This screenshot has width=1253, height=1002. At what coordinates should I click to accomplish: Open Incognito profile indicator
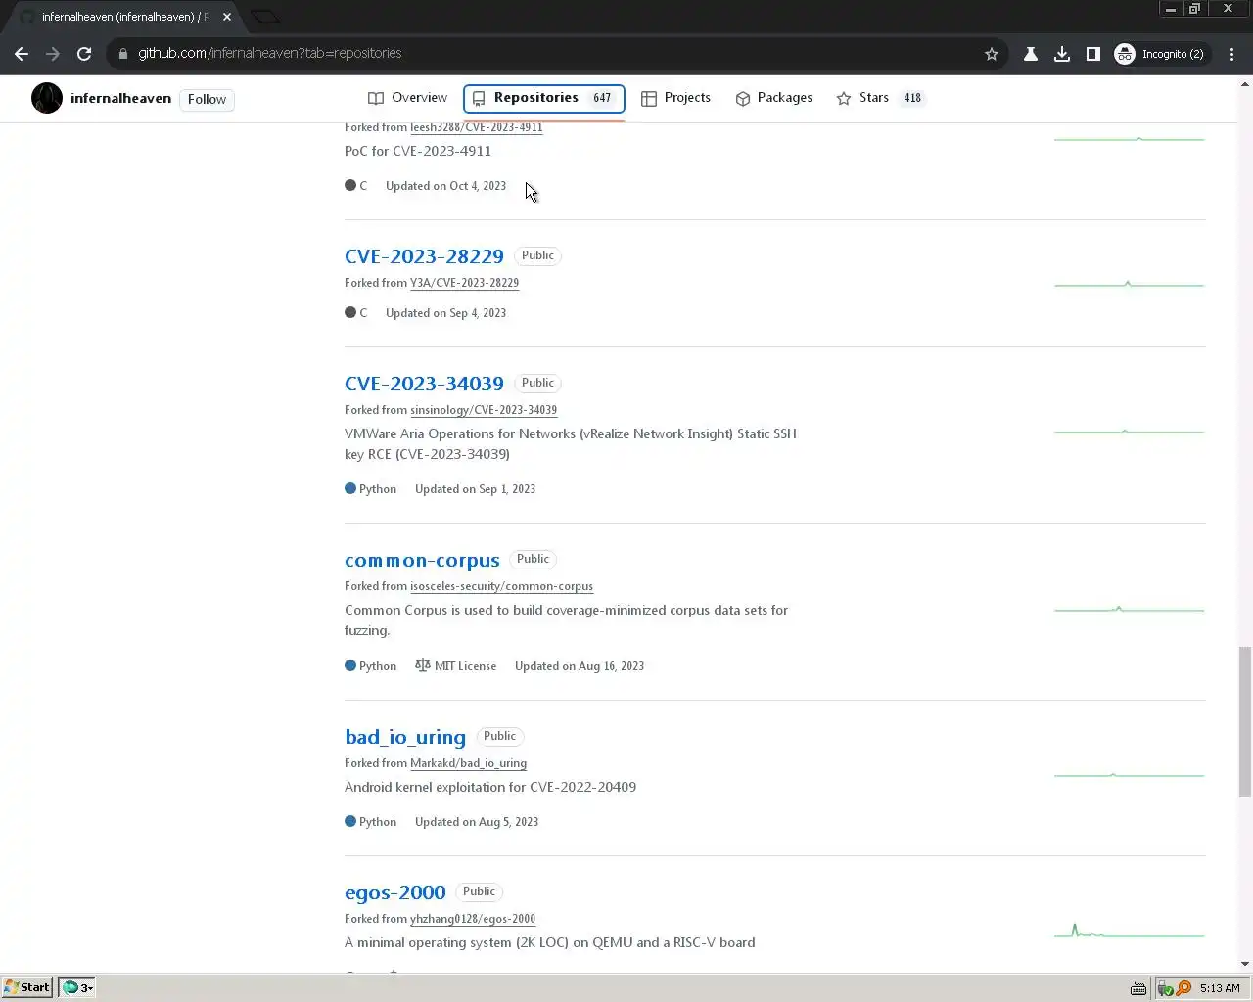[x=1160, y=54]
